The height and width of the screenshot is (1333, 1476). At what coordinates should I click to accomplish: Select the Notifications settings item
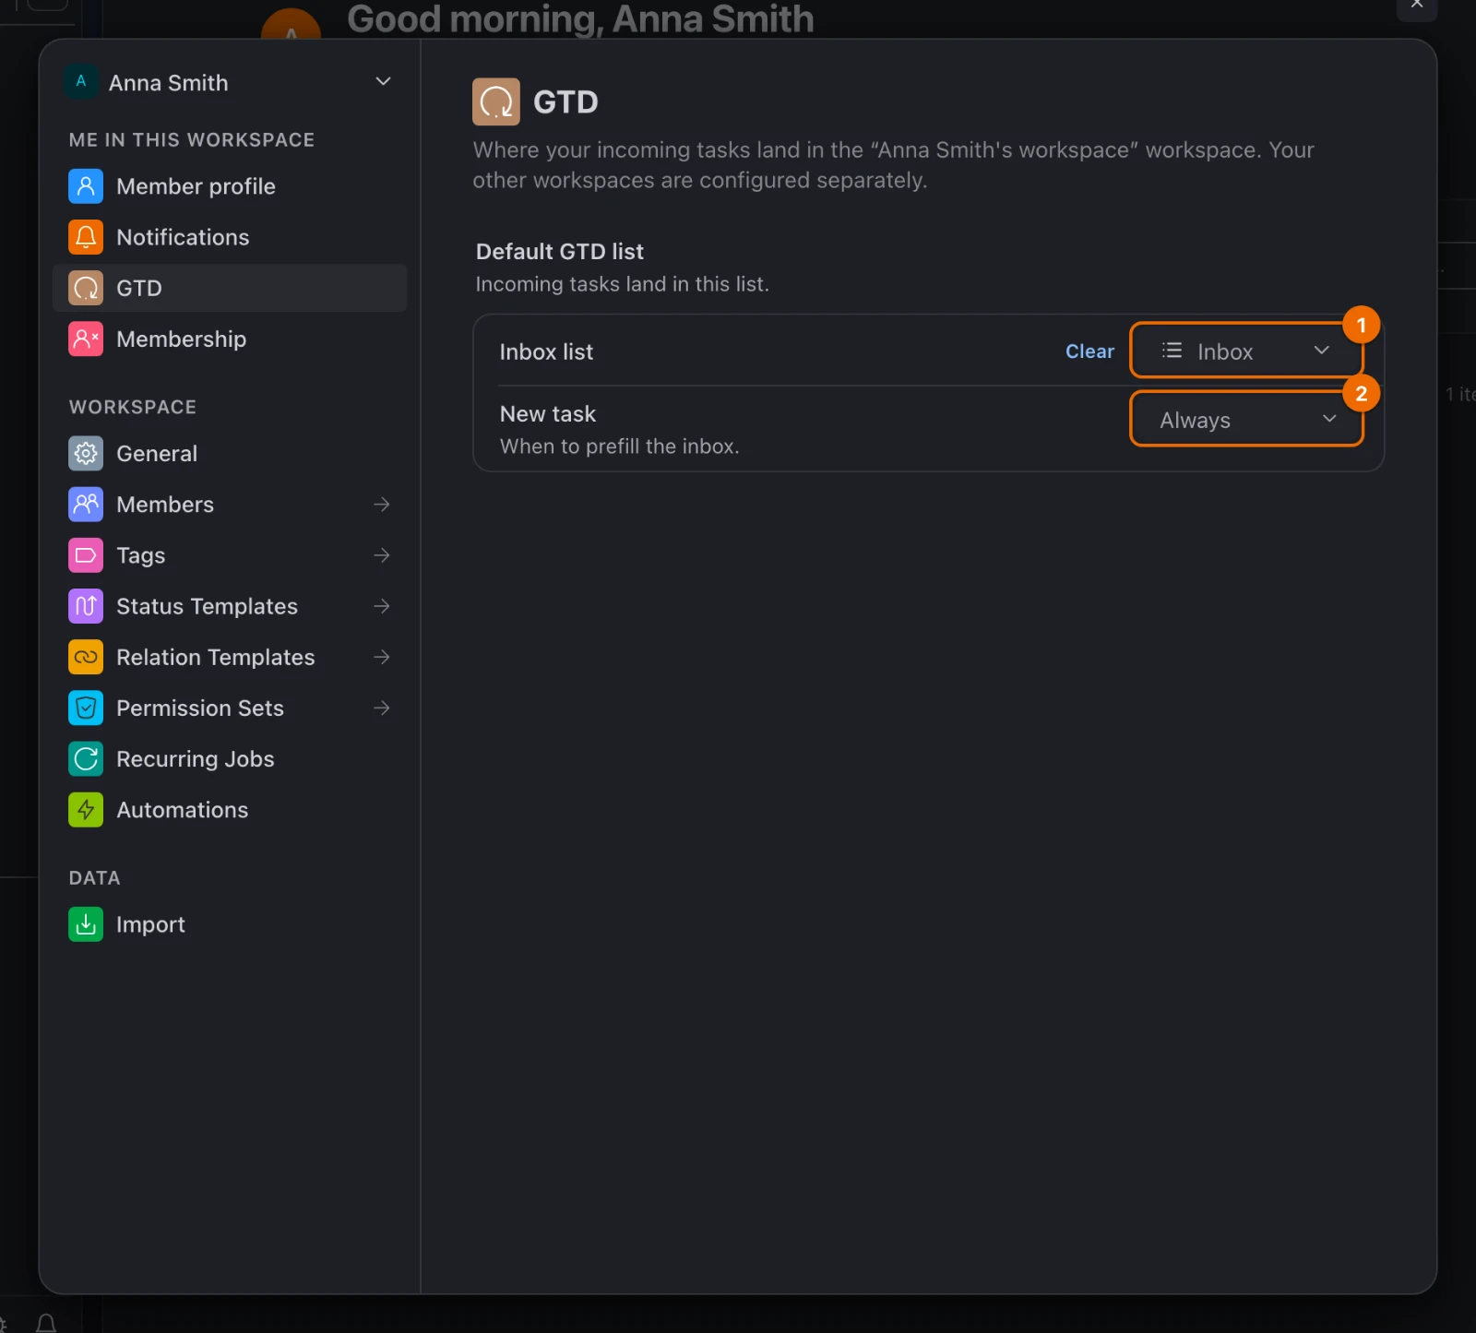click(230, 237)
